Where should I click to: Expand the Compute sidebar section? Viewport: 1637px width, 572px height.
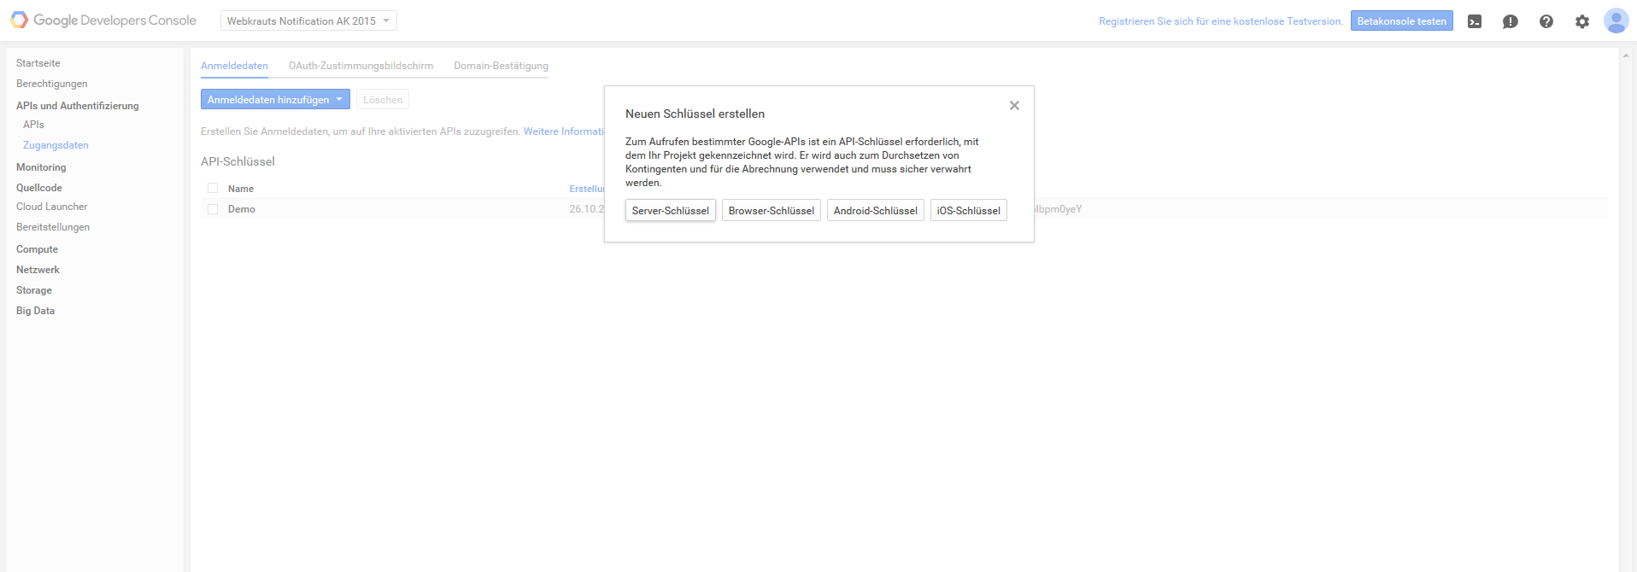point(38,249)
